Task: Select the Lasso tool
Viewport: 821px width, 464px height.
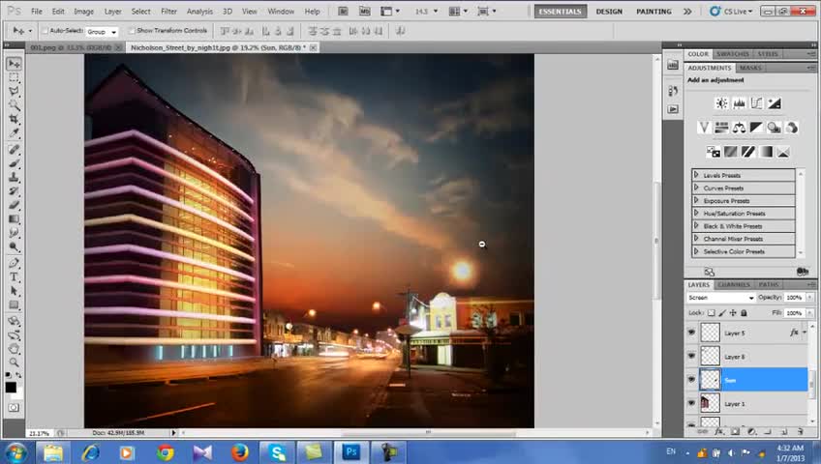Action: click(14, 91)
